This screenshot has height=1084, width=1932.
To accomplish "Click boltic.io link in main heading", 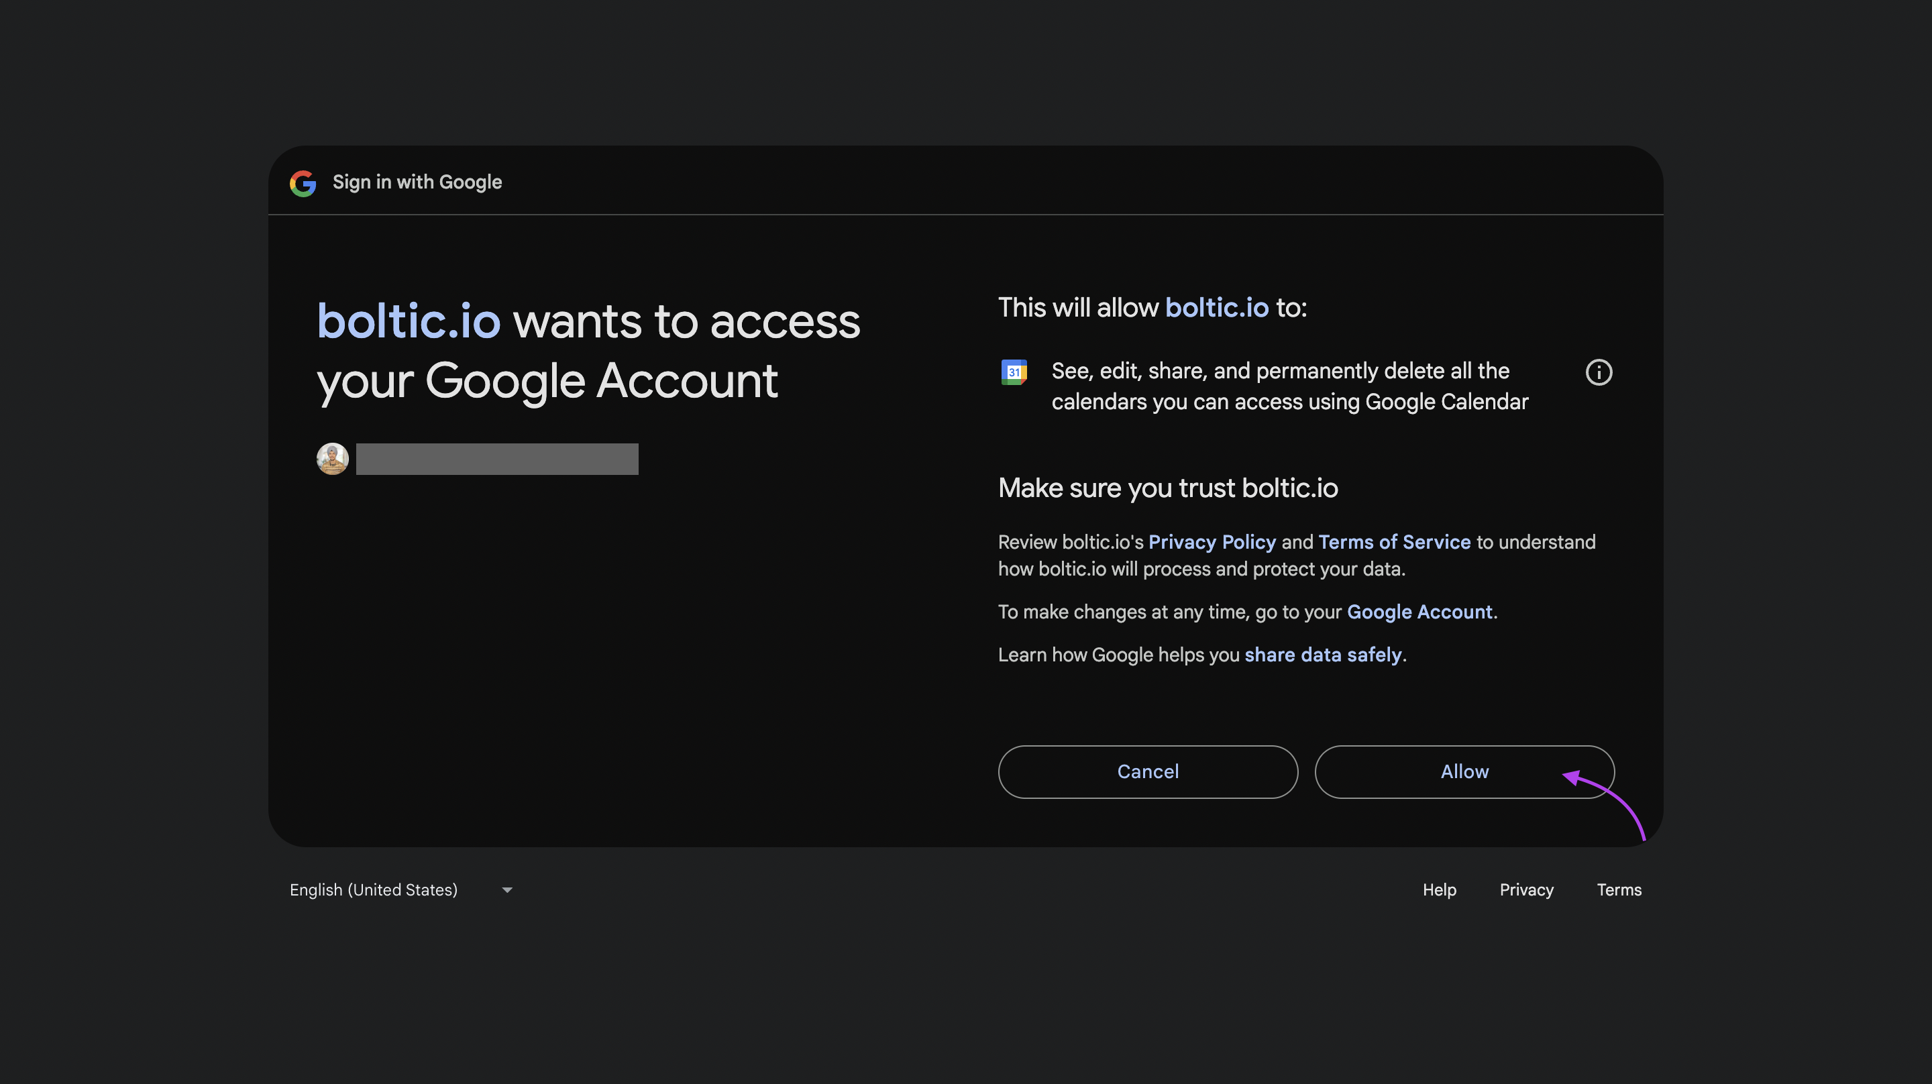I will (409, 321).
